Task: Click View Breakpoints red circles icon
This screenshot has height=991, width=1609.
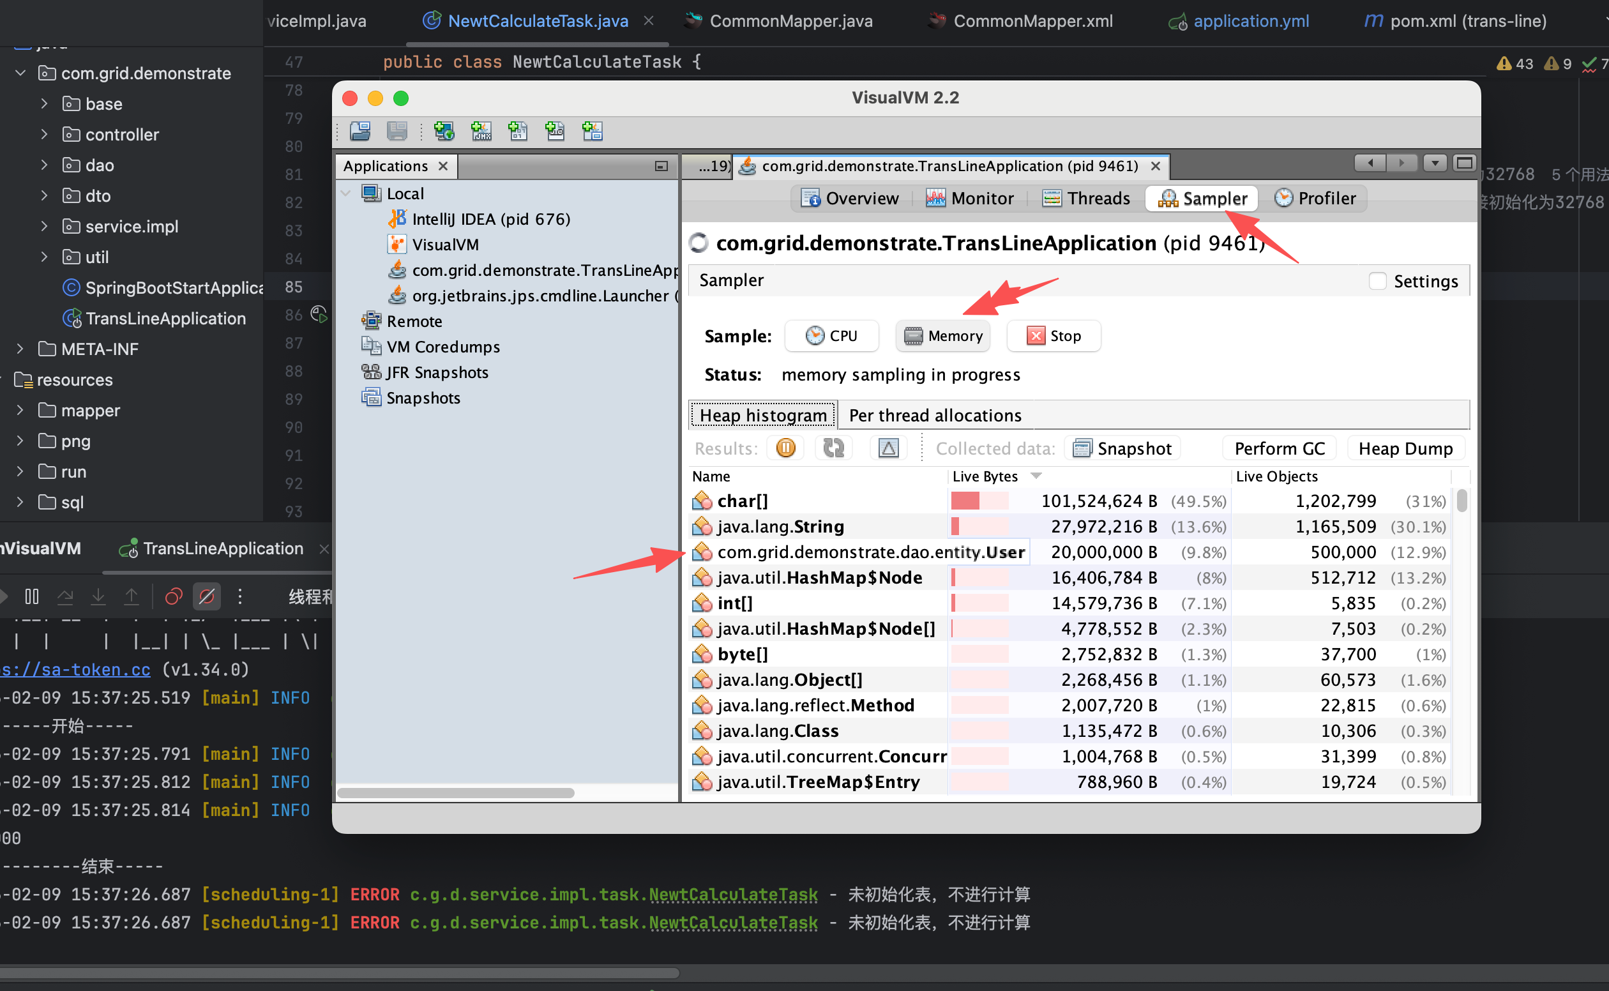Action: [x=174, y=596]
